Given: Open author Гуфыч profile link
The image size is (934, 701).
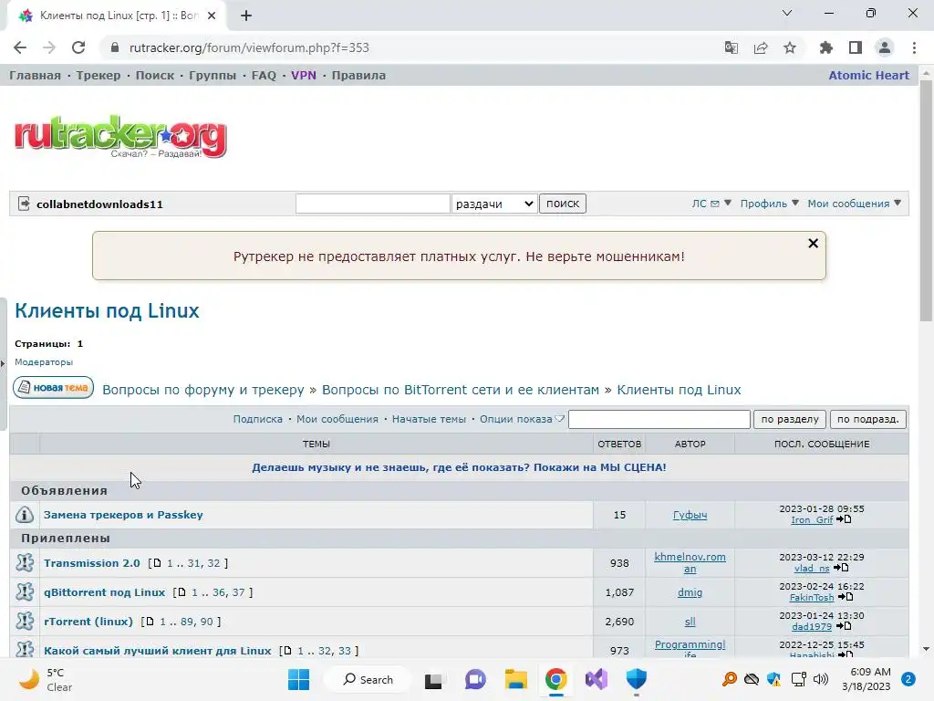Looking at the screenshot, I should click(690, 515).
